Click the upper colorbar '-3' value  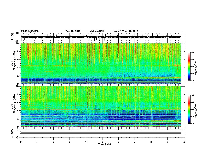click(193, 52)
